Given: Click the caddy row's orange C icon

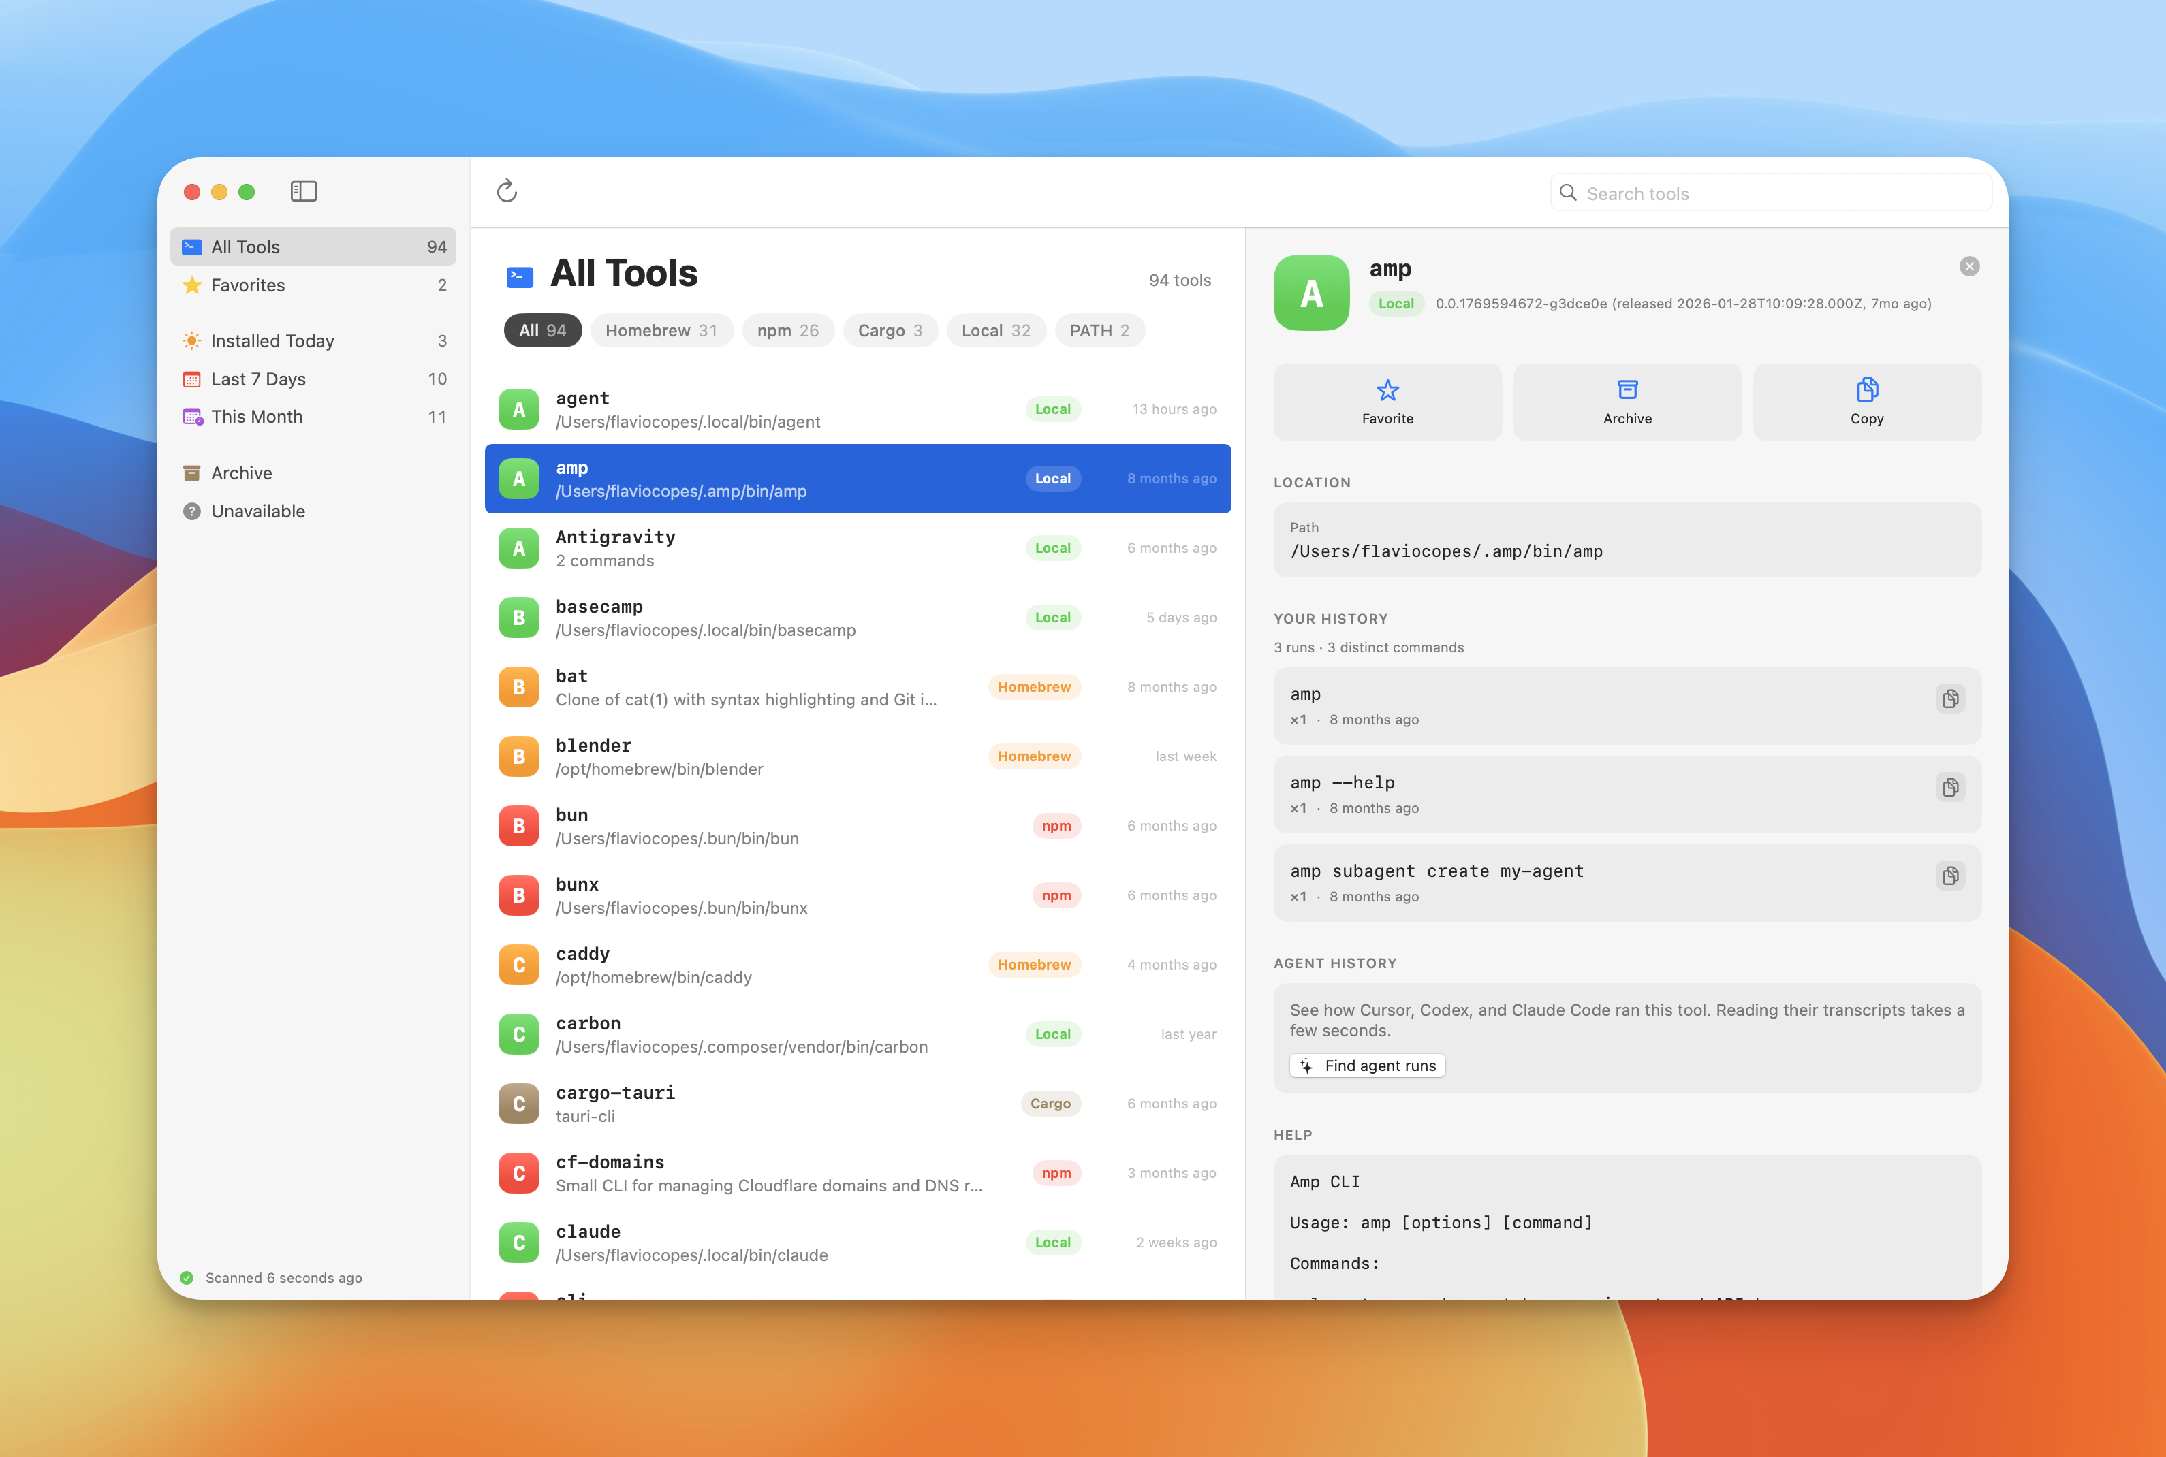Looking at the screenshot, I should 519,965.
